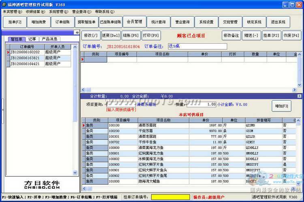Switch to the 记事 tab
Screen dimensions: 304x202
(x=32, y=39)
